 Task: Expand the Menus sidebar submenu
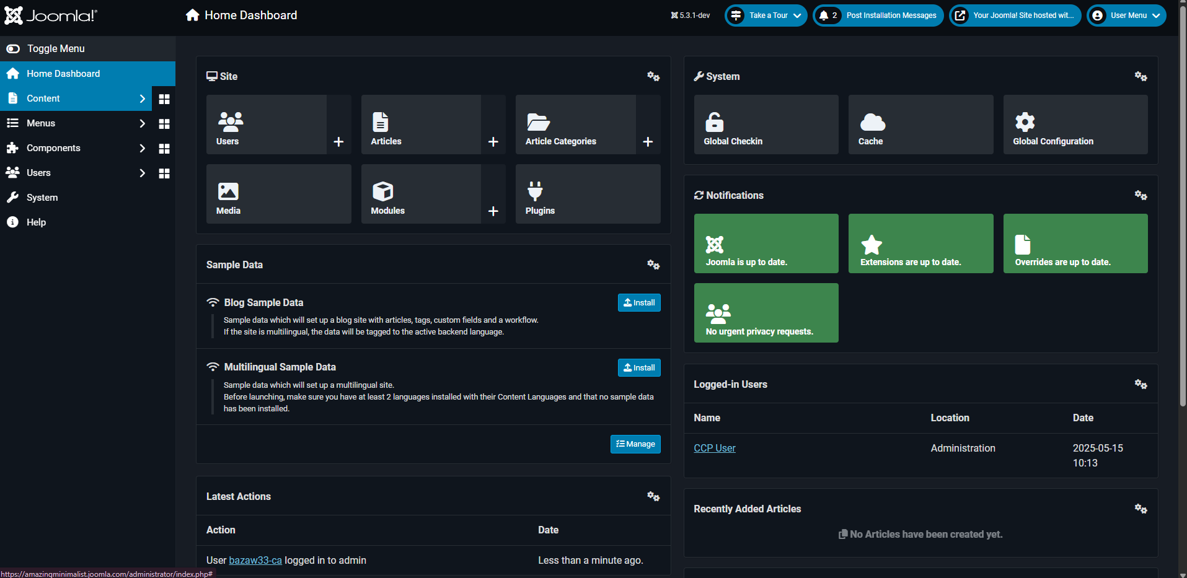tap(142, 123)
